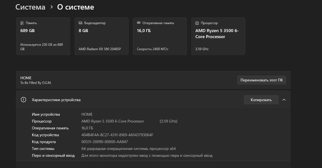Viewport: 322px width, 168px height.
Task: Click the Имя устройства label
Action: pos(46,114)
